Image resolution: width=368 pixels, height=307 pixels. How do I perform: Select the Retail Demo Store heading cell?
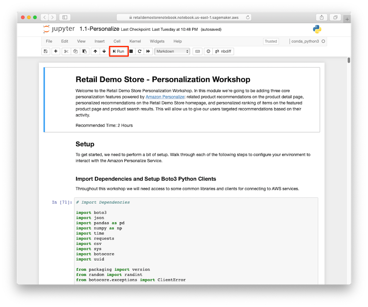(x=182, y=99)
